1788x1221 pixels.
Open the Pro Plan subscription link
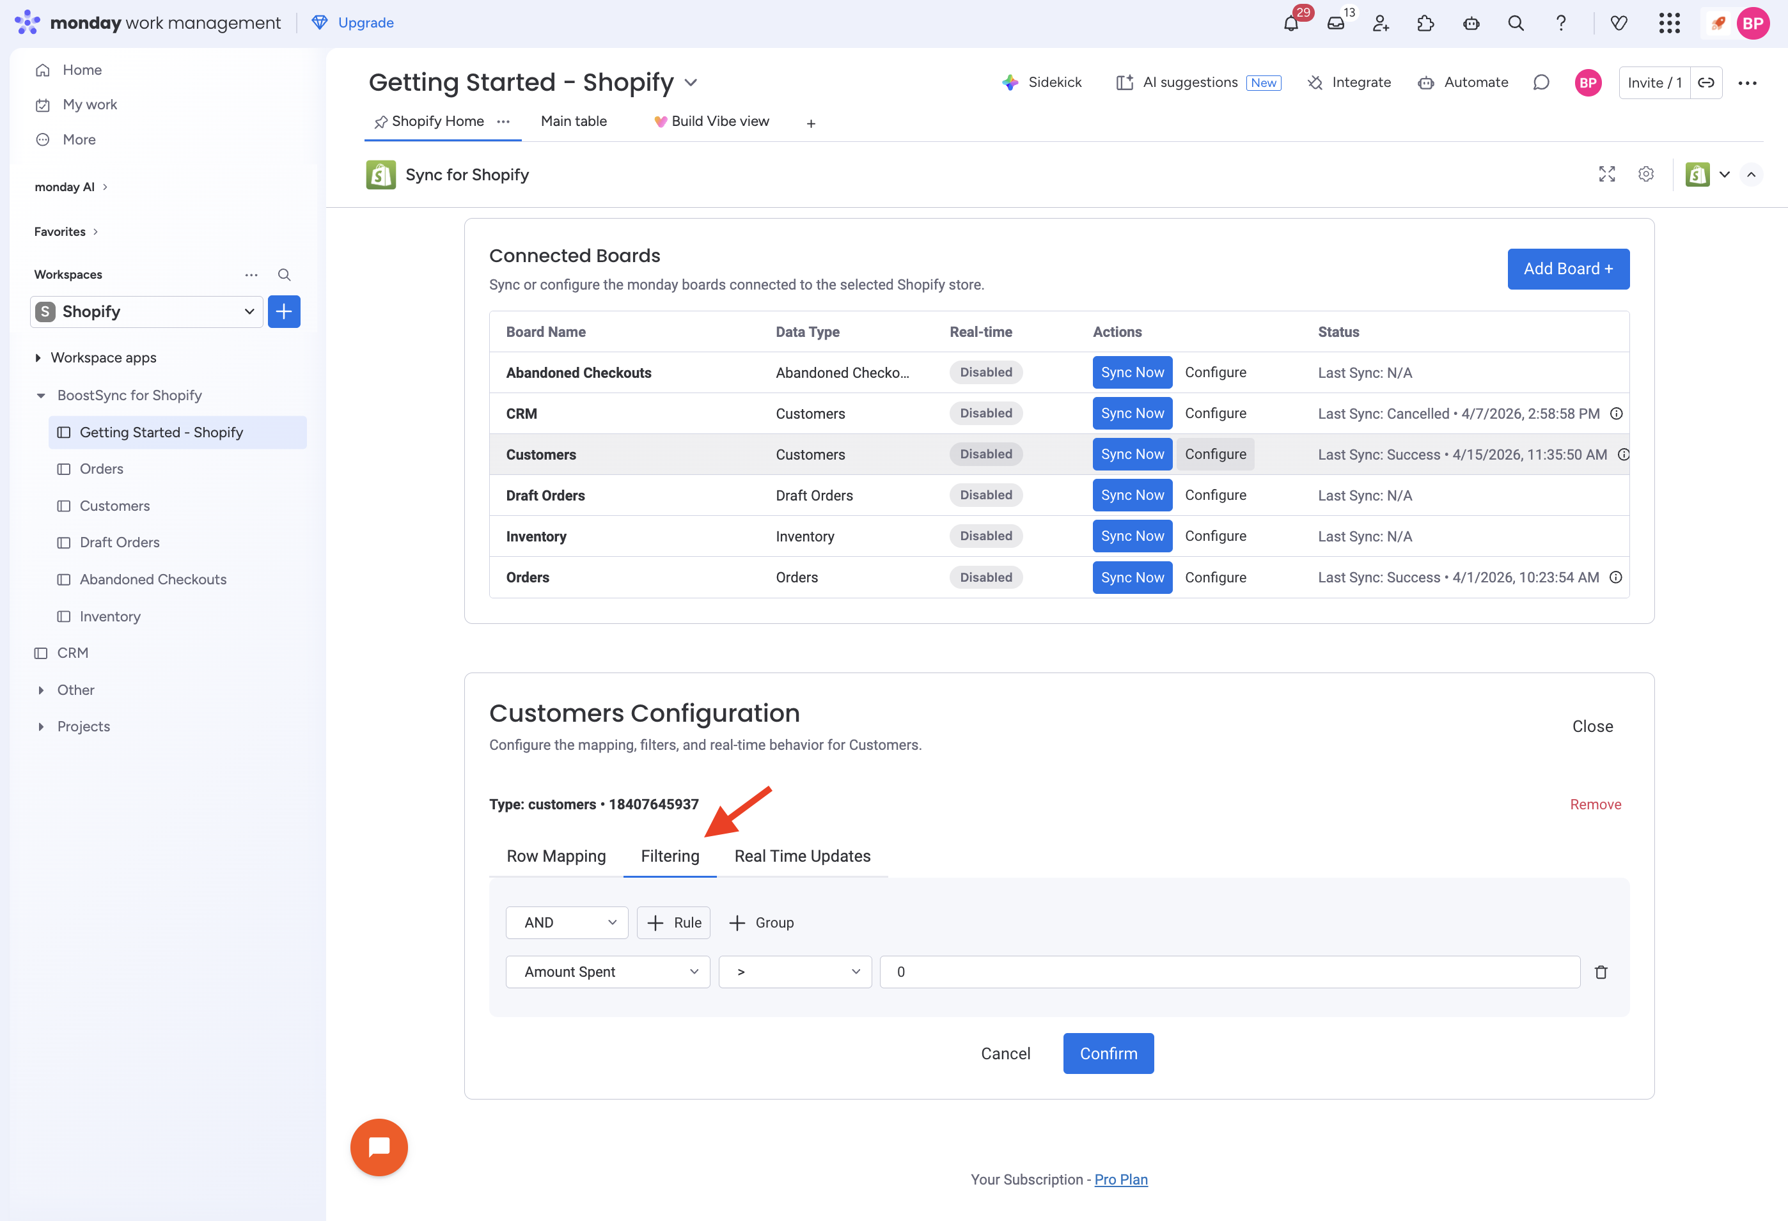pyautogui.click(x=1120, y=1179)
